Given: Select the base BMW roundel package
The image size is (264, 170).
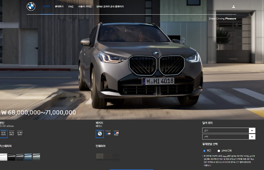Looking at the screenshot, I should coord(100,134).
